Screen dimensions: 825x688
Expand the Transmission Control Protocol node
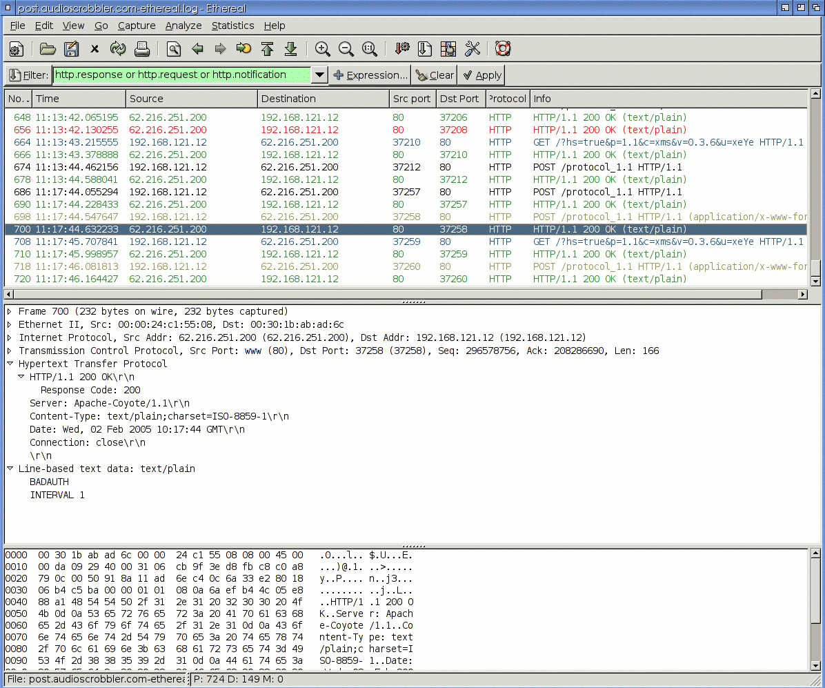10,351
